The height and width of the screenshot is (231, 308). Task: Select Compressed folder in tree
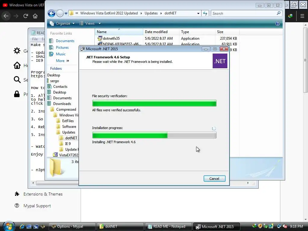[x=66, y=109]
